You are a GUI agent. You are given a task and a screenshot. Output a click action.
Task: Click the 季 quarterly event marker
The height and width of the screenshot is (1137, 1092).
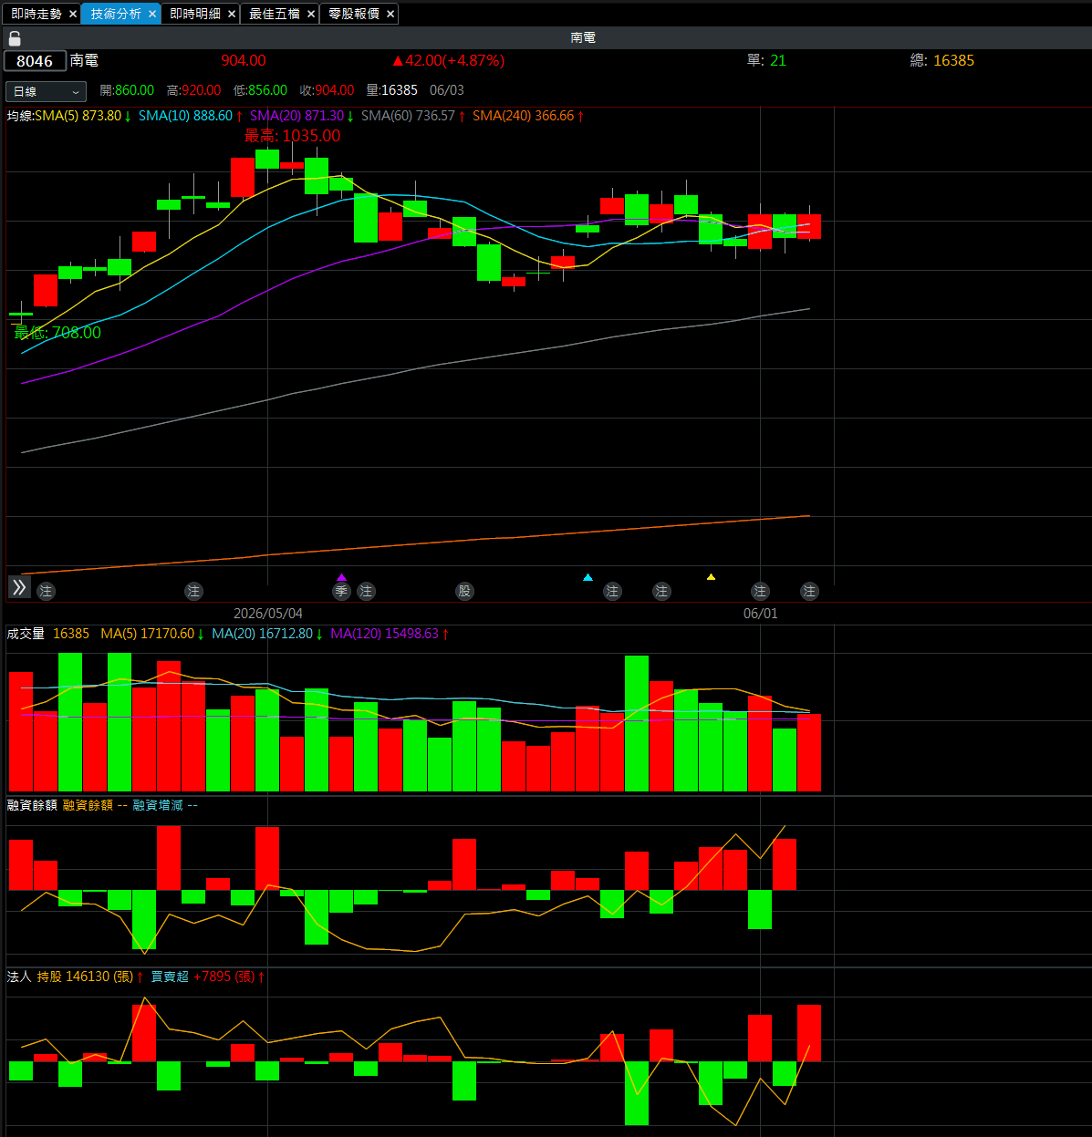click(x=341, y=592)
